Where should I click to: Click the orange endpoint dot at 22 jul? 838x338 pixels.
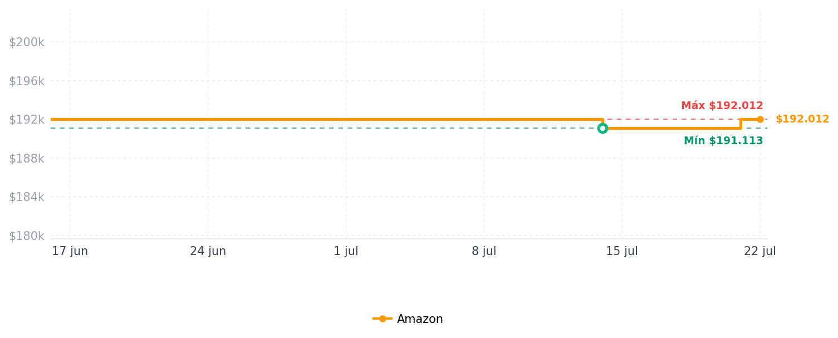point(760,119)
